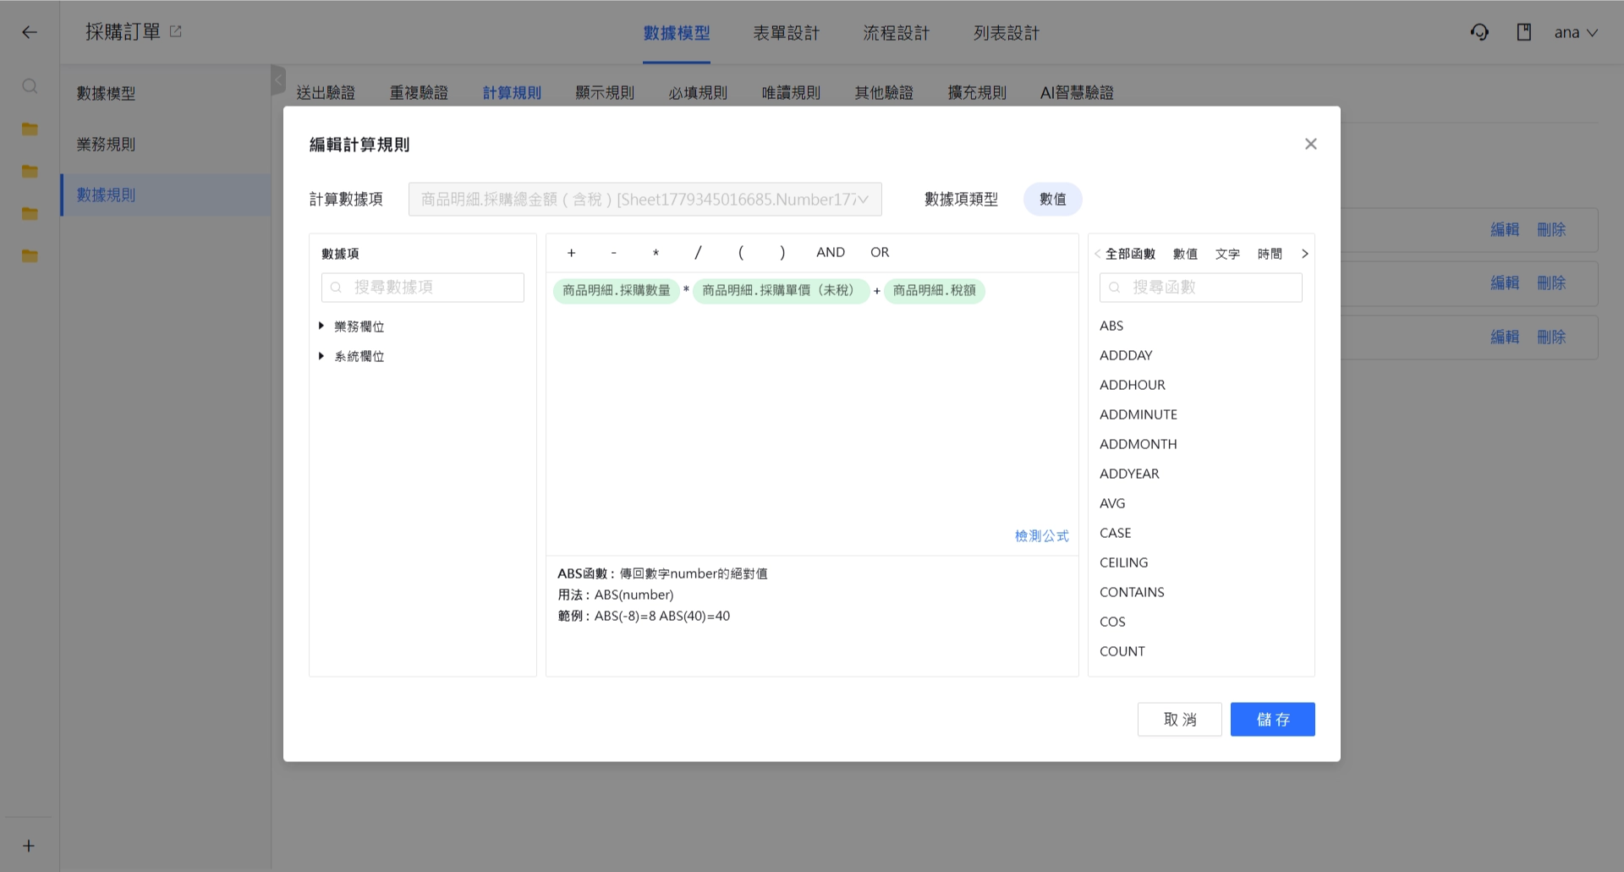Image resolution: width=1624 pixels, height=872 pixels.
Task: Insert the AND operator
Action: 831,252
